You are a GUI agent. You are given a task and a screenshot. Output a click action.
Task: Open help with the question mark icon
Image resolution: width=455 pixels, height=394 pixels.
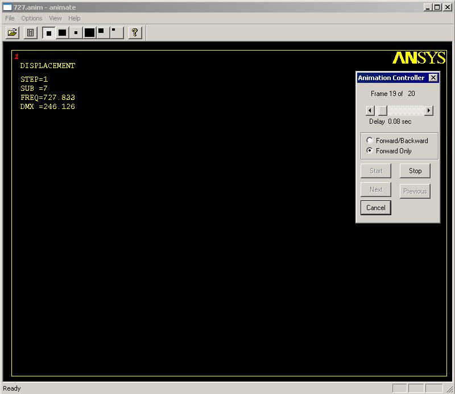(135, 32)
